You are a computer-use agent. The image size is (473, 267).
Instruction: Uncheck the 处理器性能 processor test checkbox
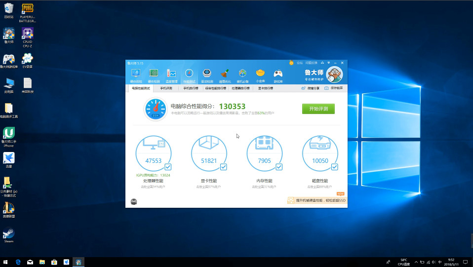[168, 167]
